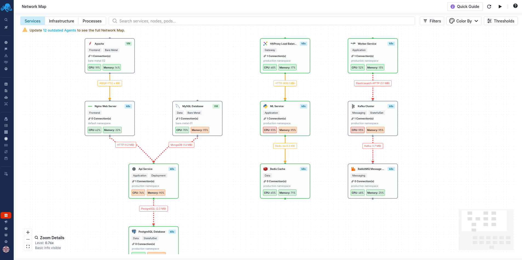
Task: Open the Filters panel
Action: tap(432, 21)
